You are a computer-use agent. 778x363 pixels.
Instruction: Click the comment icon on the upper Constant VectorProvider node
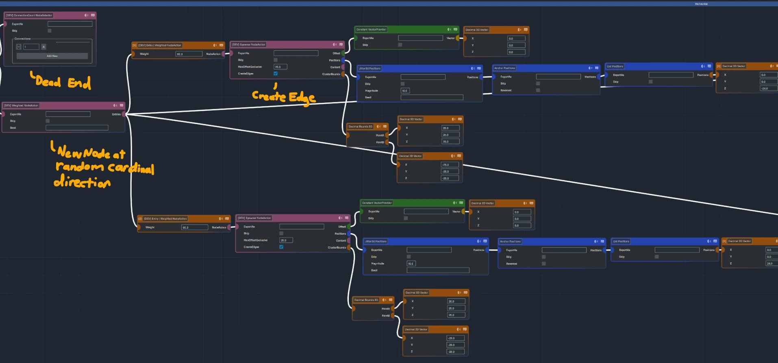tap(455, 29)
